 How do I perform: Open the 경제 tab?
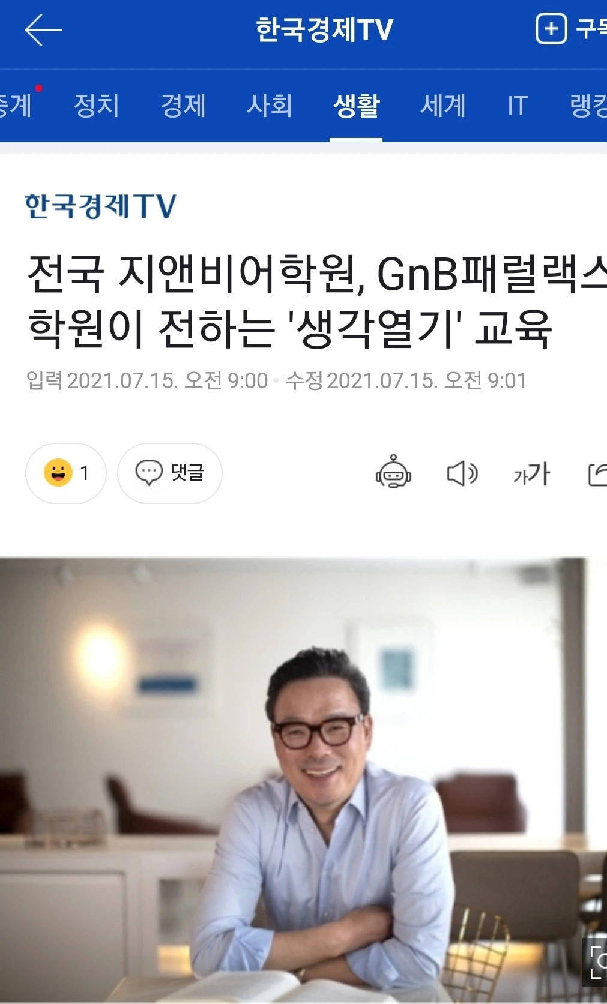[183, 106]
